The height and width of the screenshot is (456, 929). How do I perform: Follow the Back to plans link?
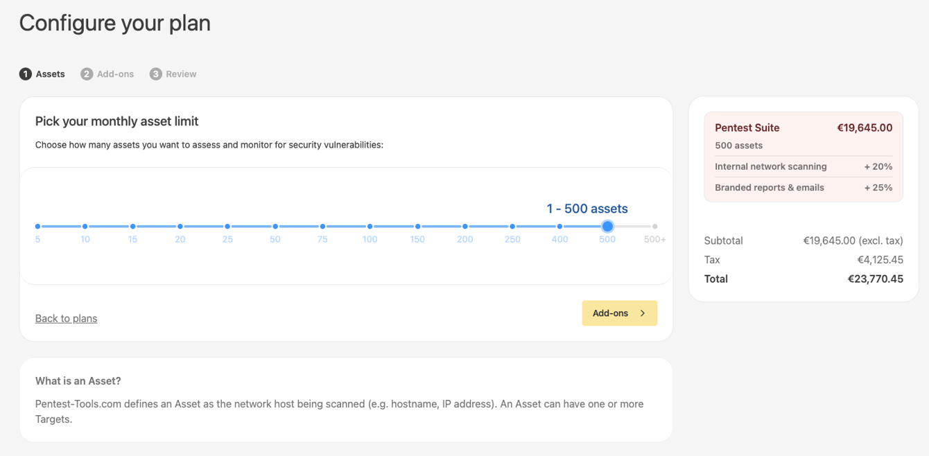tap(66, 318)
